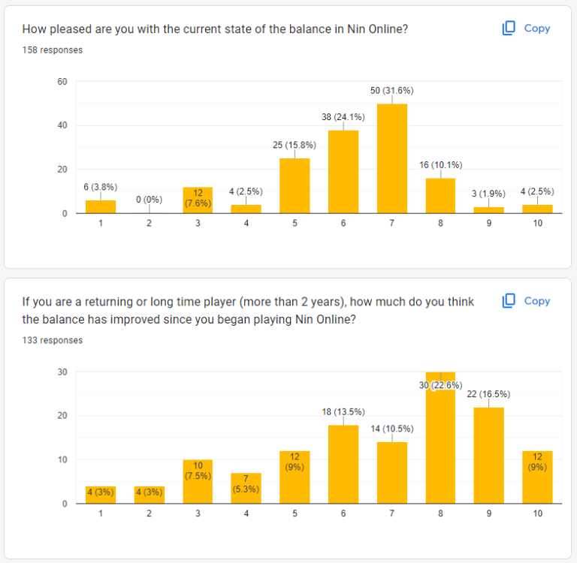577x563 pixels.
Task: Click the bar labeled 30 (22.6%)
Action: click(x=440, y=438)
